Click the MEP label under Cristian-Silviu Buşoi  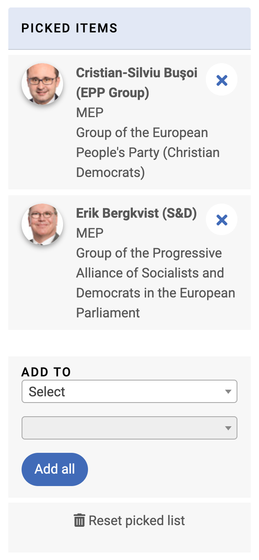tap(90, 113)
